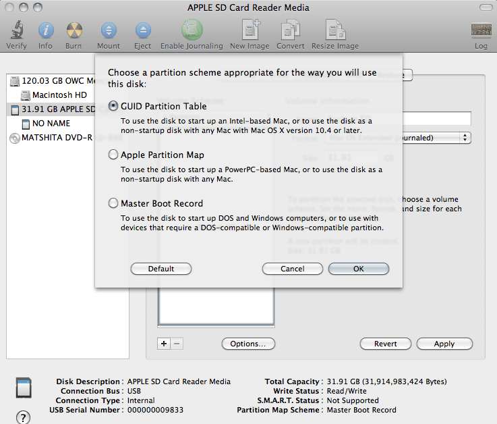Open the Log toolbar icon

coord(481,30)
